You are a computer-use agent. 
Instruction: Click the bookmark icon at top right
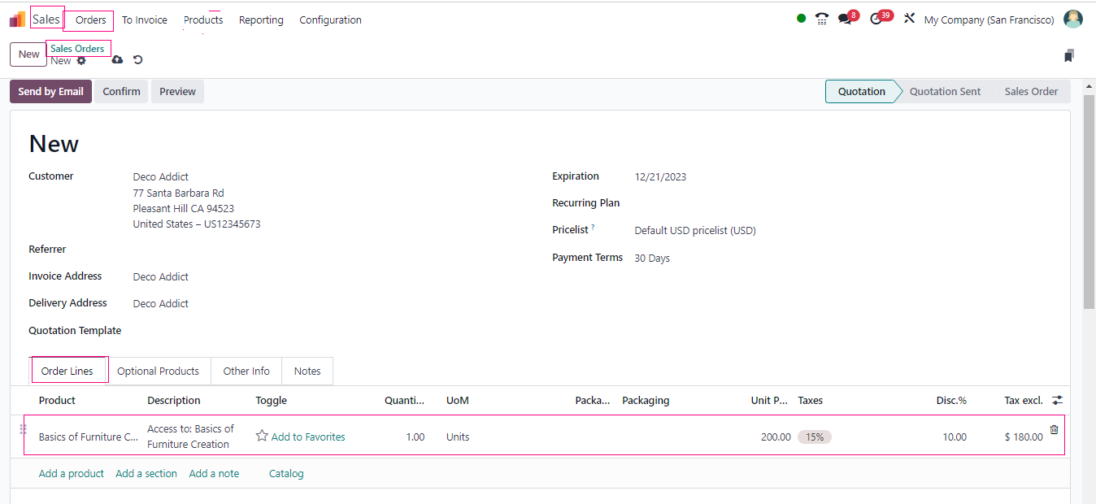1068,56
